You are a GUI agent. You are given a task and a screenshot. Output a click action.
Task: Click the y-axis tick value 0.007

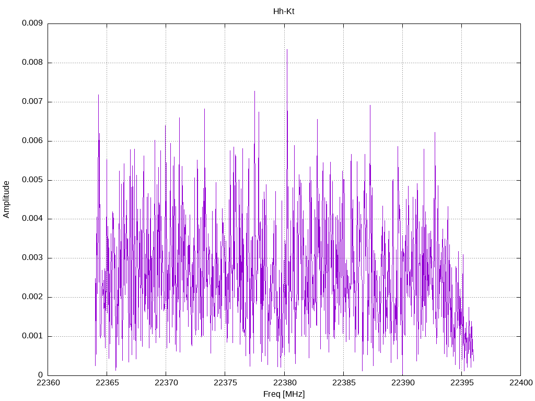[x=32, y=102]
